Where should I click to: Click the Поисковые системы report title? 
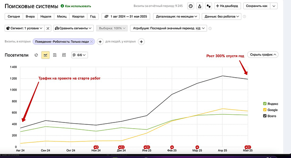coord(31,6)
